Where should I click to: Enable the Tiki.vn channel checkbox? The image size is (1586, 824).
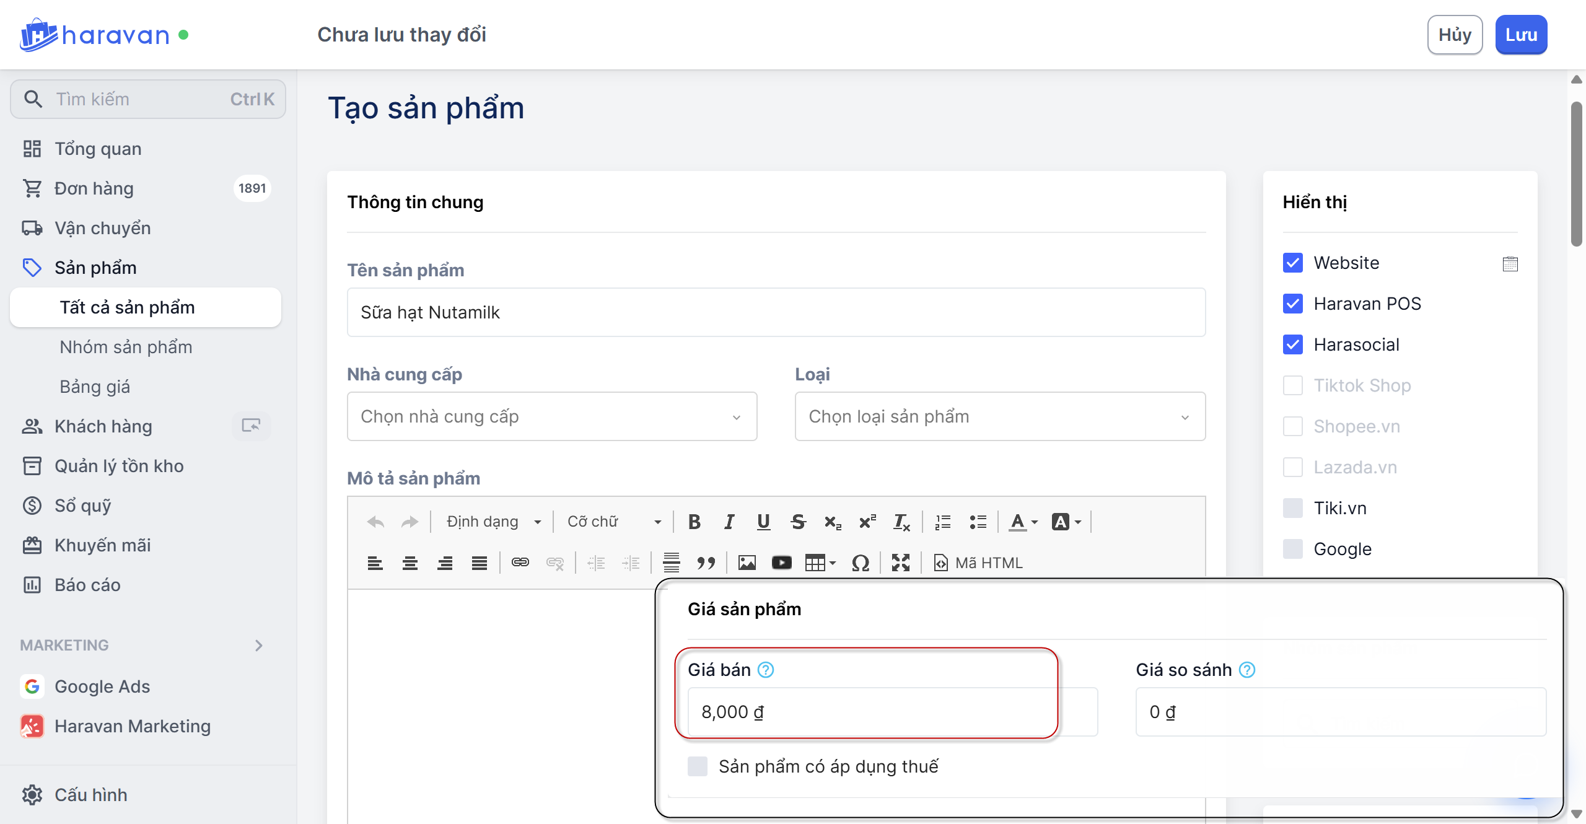coord(1293,508)
